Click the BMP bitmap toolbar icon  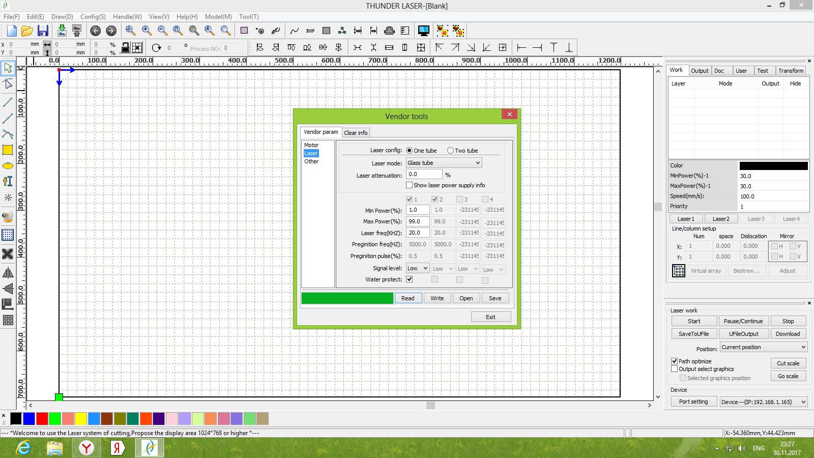310,31
